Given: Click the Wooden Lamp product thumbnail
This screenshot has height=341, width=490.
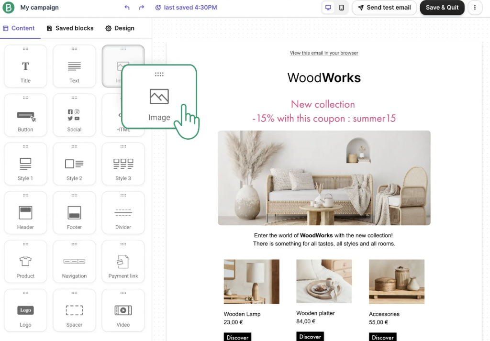Looking at the screenshot, I should click(x=251, y=281).
